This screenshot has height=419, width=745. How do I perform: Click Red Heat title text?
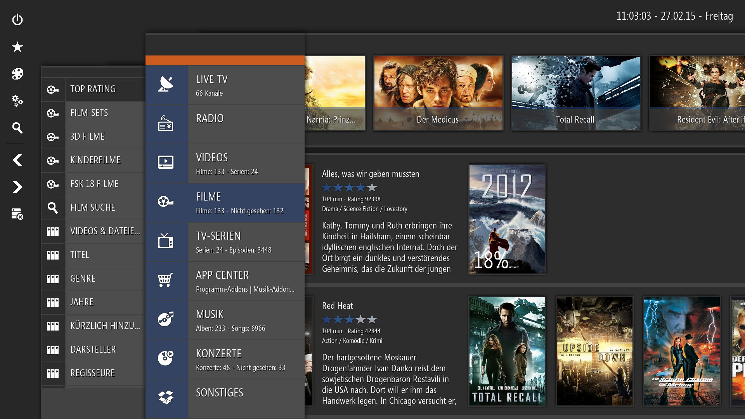[337, 306]
